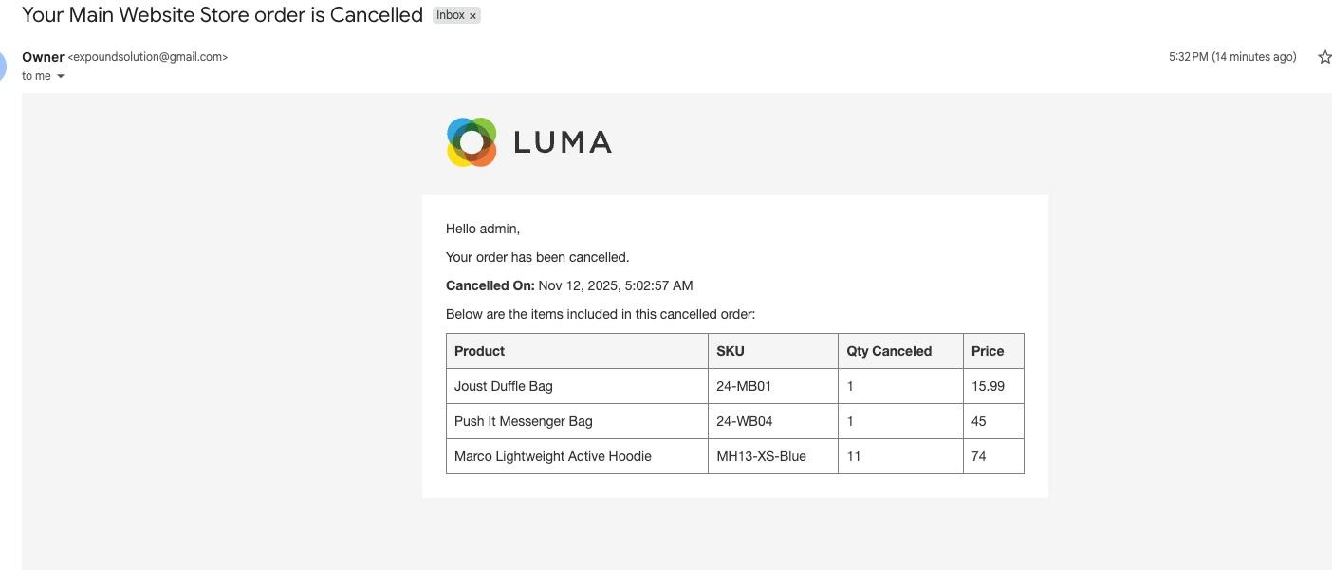
Task: Remove the Inbox label with its x
Action: point(472,16)
